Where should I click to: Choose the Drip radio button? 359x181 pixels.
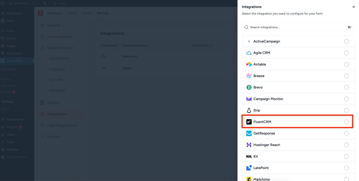click(x=346, y=110)
